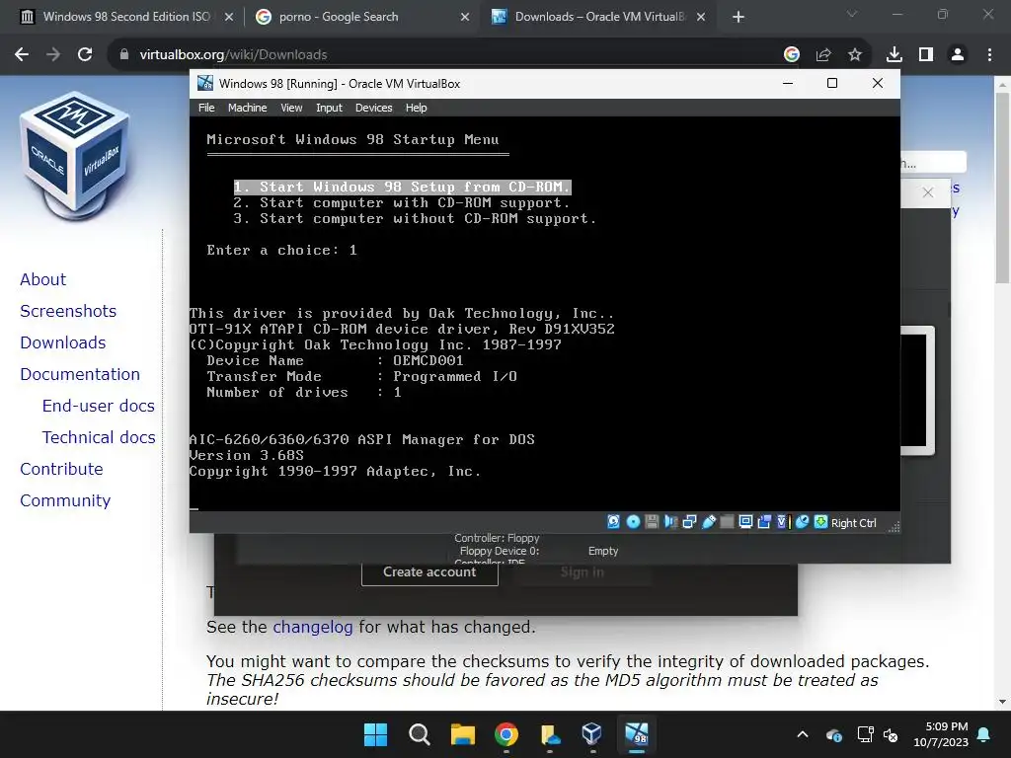This screenshot has width=1011, height=758.
Task: Open the Devices menu in VirtualBox window
Action: [x=373, y=108]
